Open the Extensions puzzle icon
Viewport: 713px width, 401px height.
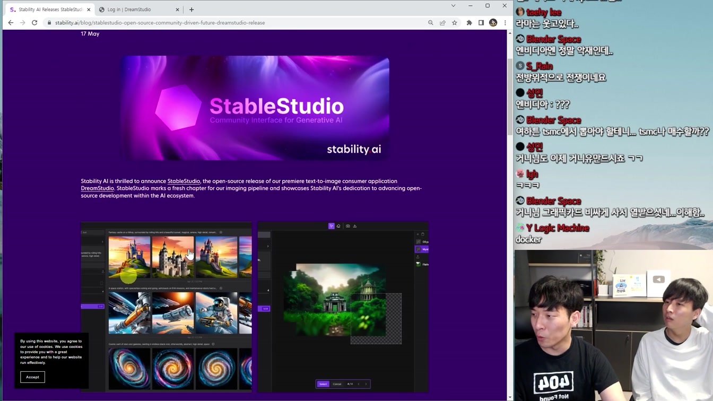point(469,23)
